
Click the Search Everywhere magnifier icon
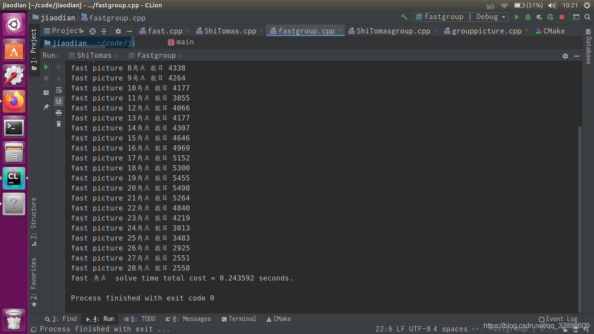point(588,17)
